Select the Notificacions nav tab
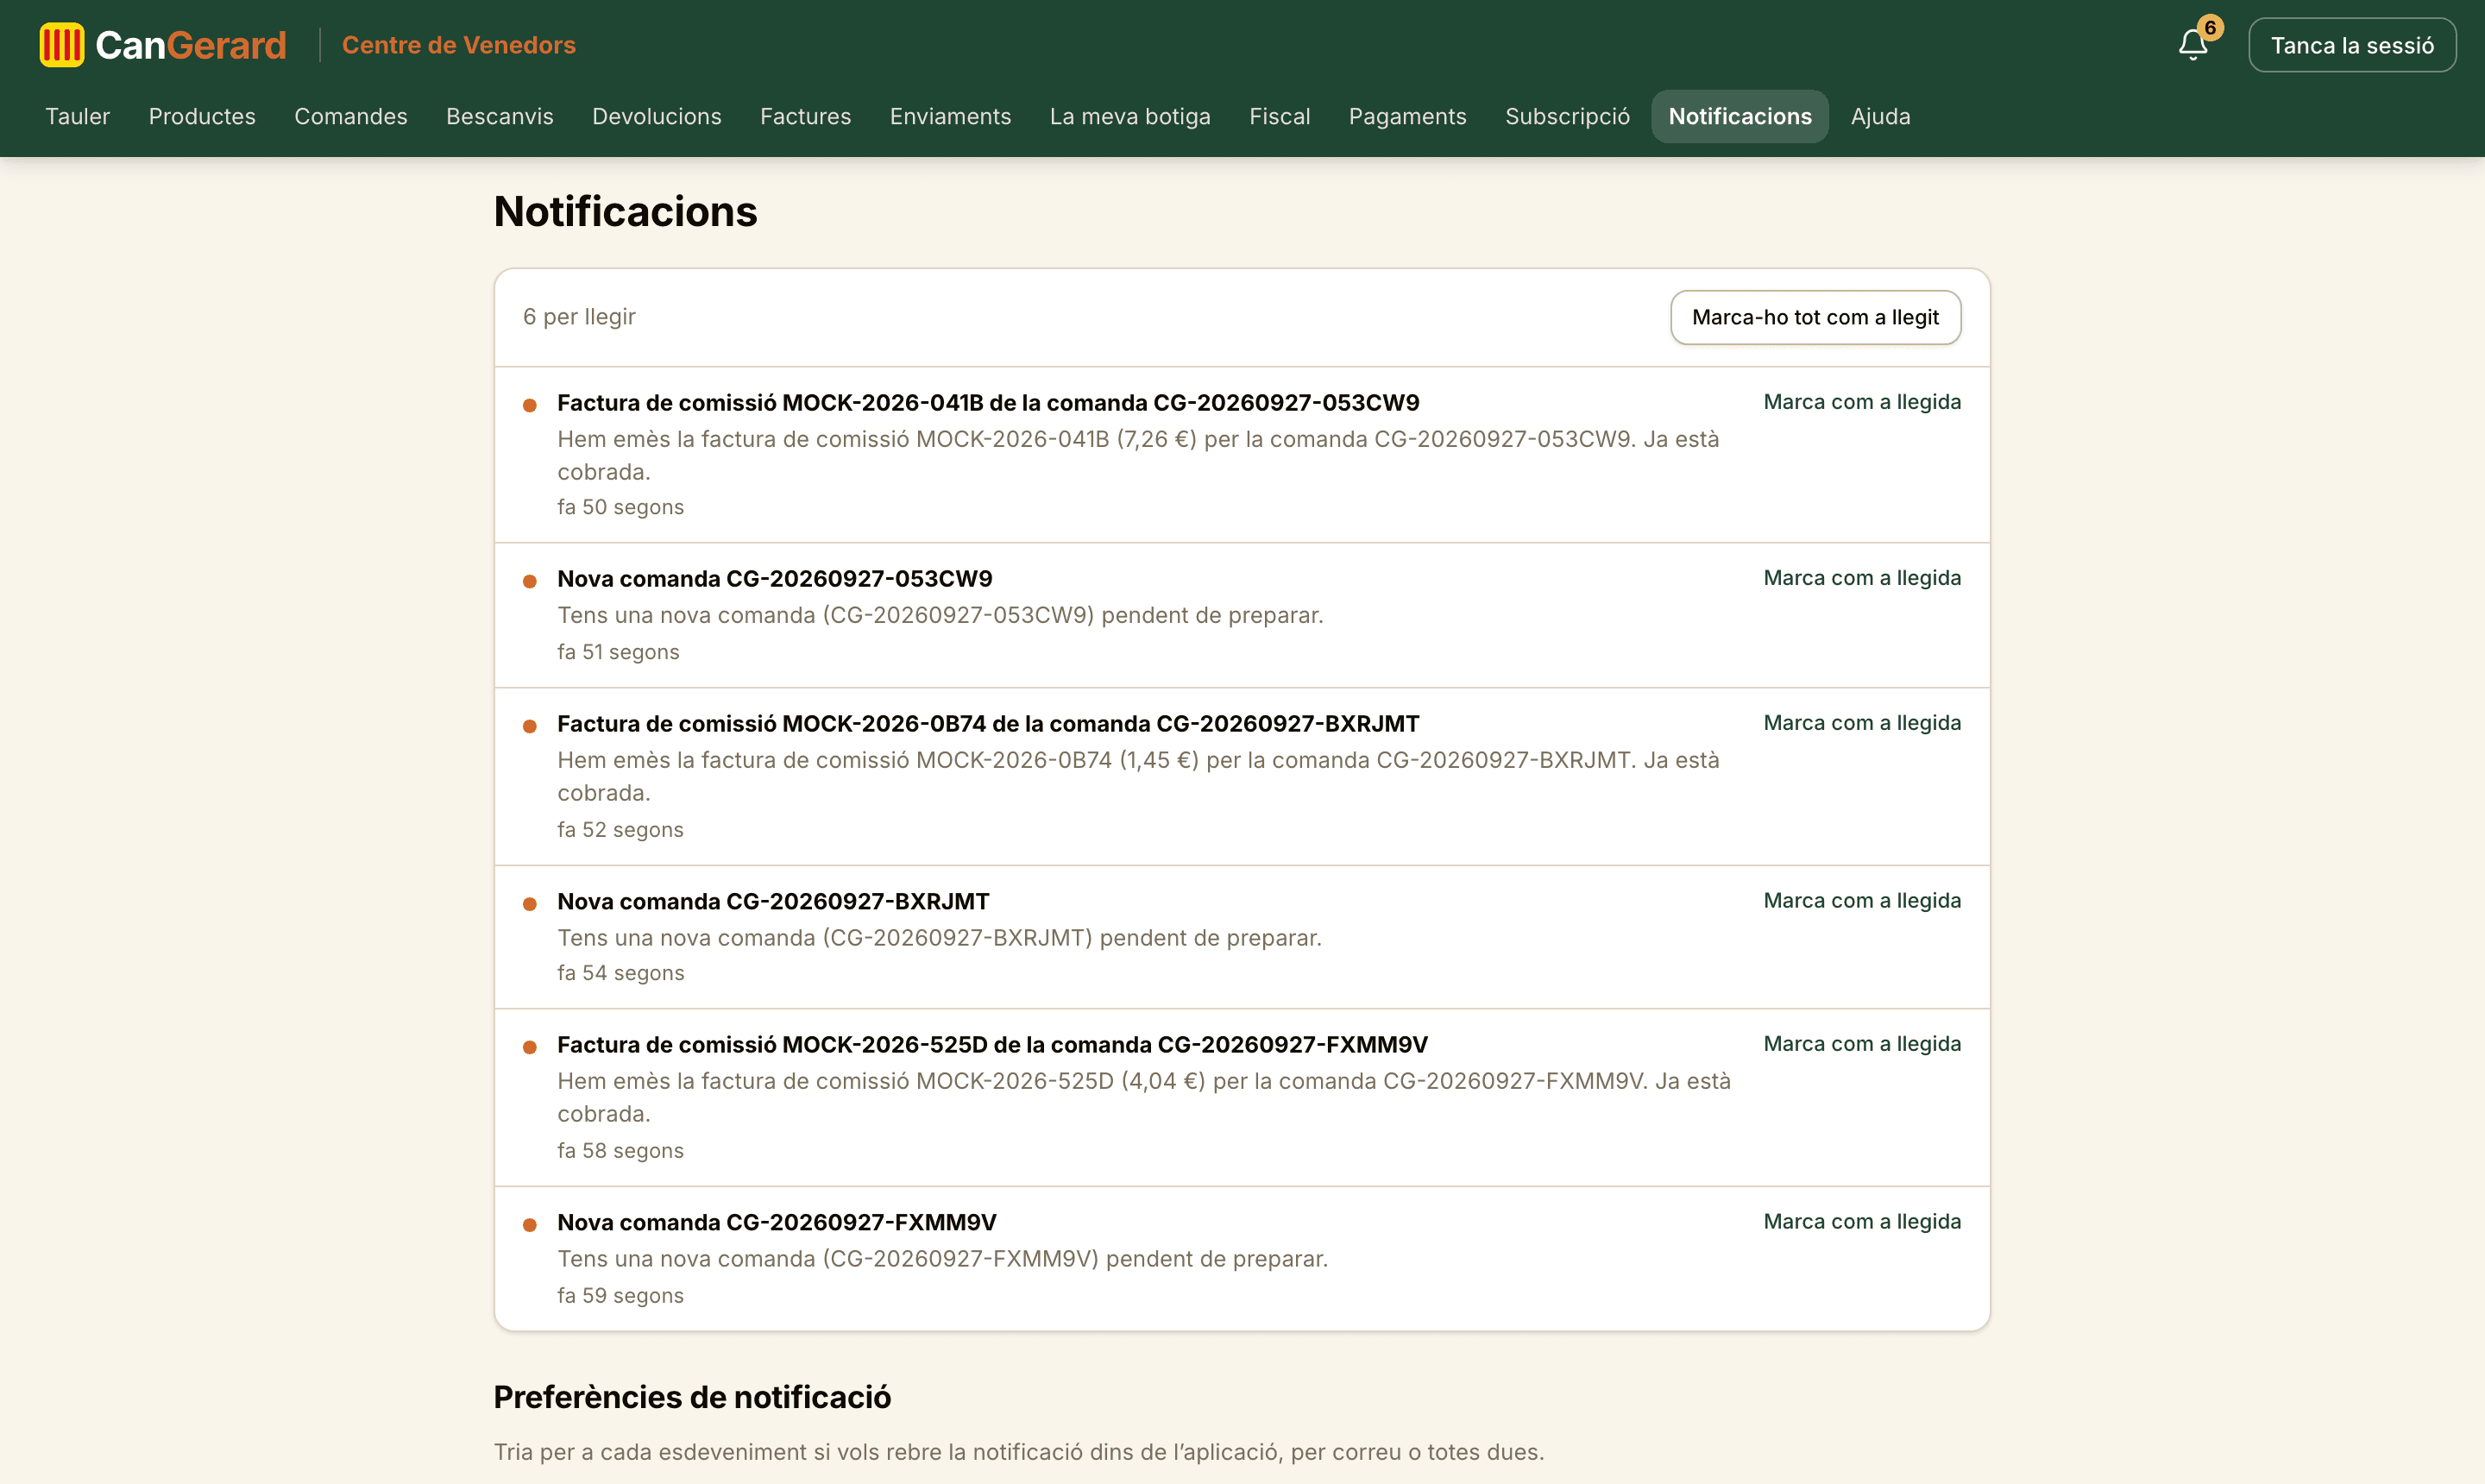Screen dimensions: 2485x1484 (x=1740, y=116)
